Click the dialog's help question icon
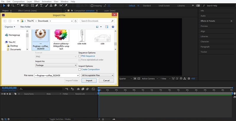 click(113, 27)
